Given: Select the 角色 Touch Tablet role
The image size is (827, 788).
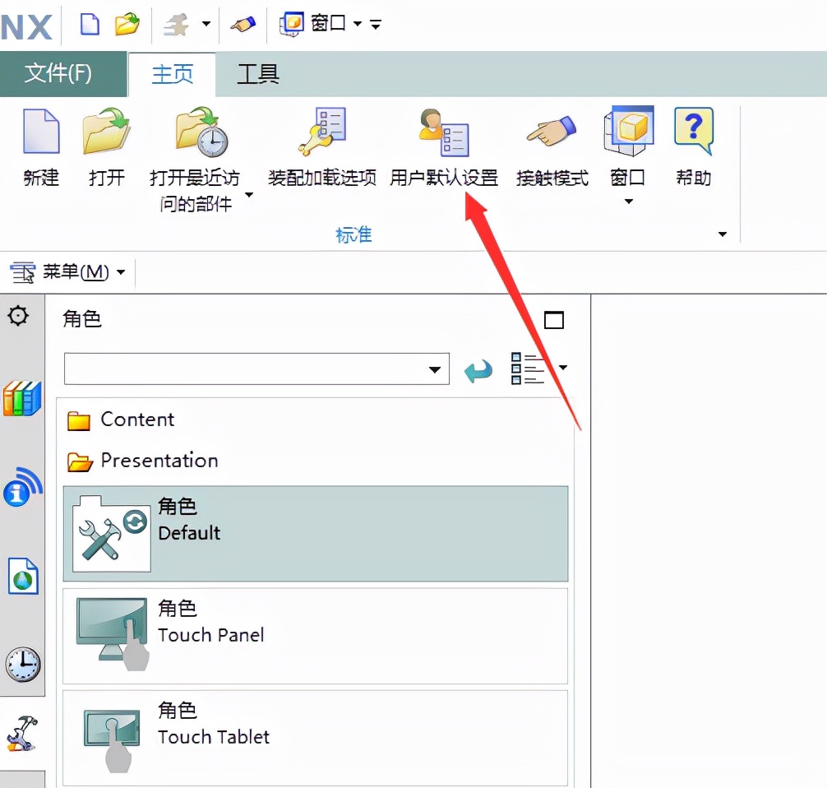Looking at the screenshot, I should pyautogui.click(x=316, y=737).
